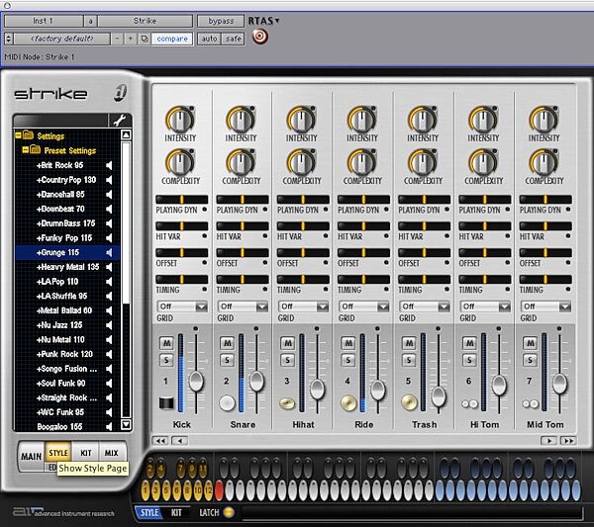Click the red target plug-in icon
Screen dimensions: 594x527
coord(259,37)
